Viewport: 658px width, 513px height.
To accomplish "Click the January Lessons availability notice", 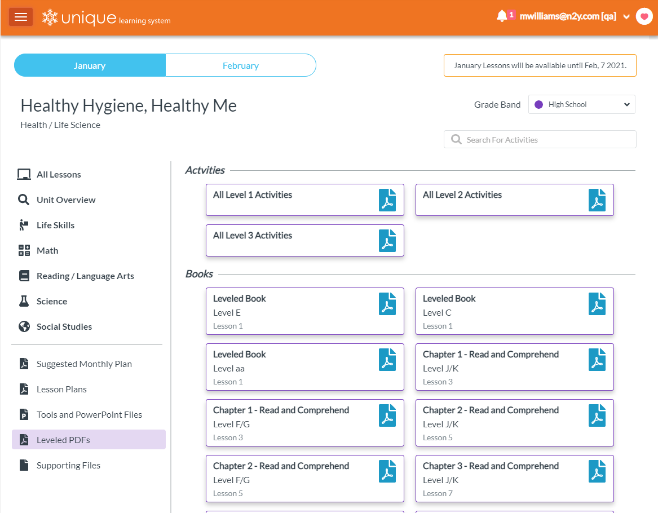I will pyautogui.click(x=540, y=65).
